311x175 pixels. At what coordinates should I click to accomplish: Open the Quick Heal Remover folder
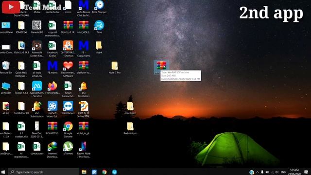21,69
